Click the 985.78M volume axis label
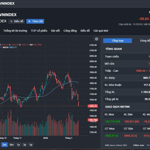150x150 pixels. click(93, 120)
